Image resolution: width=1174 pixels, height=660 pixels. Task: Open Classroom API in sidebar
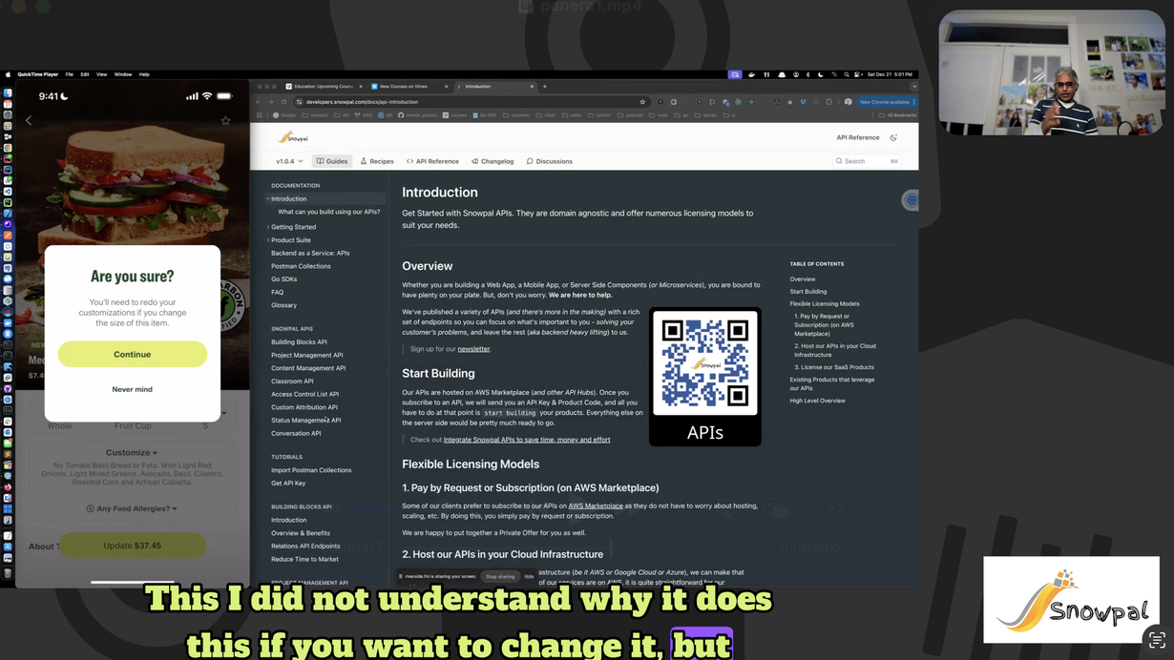click(x=292, y=381)
